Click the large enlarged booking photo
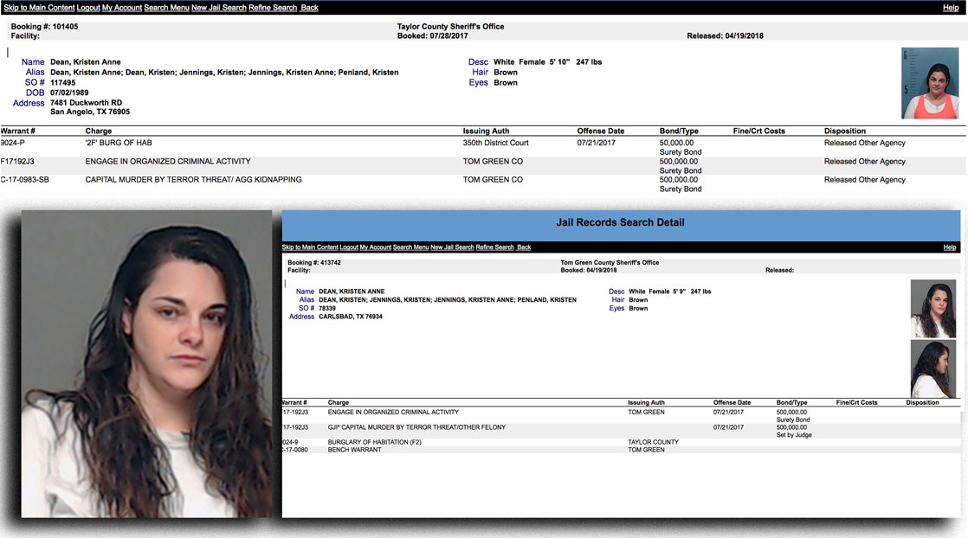 [x=146, y=363]
